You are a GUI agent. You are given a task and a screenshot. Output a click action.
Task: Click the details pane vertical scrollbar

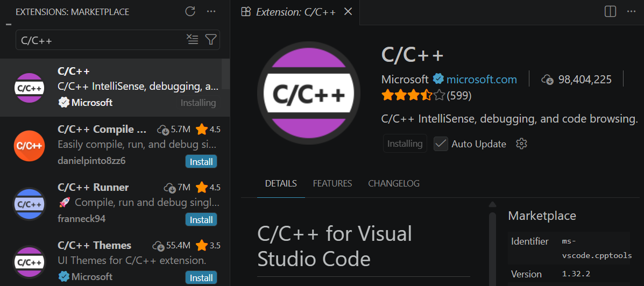492,249
